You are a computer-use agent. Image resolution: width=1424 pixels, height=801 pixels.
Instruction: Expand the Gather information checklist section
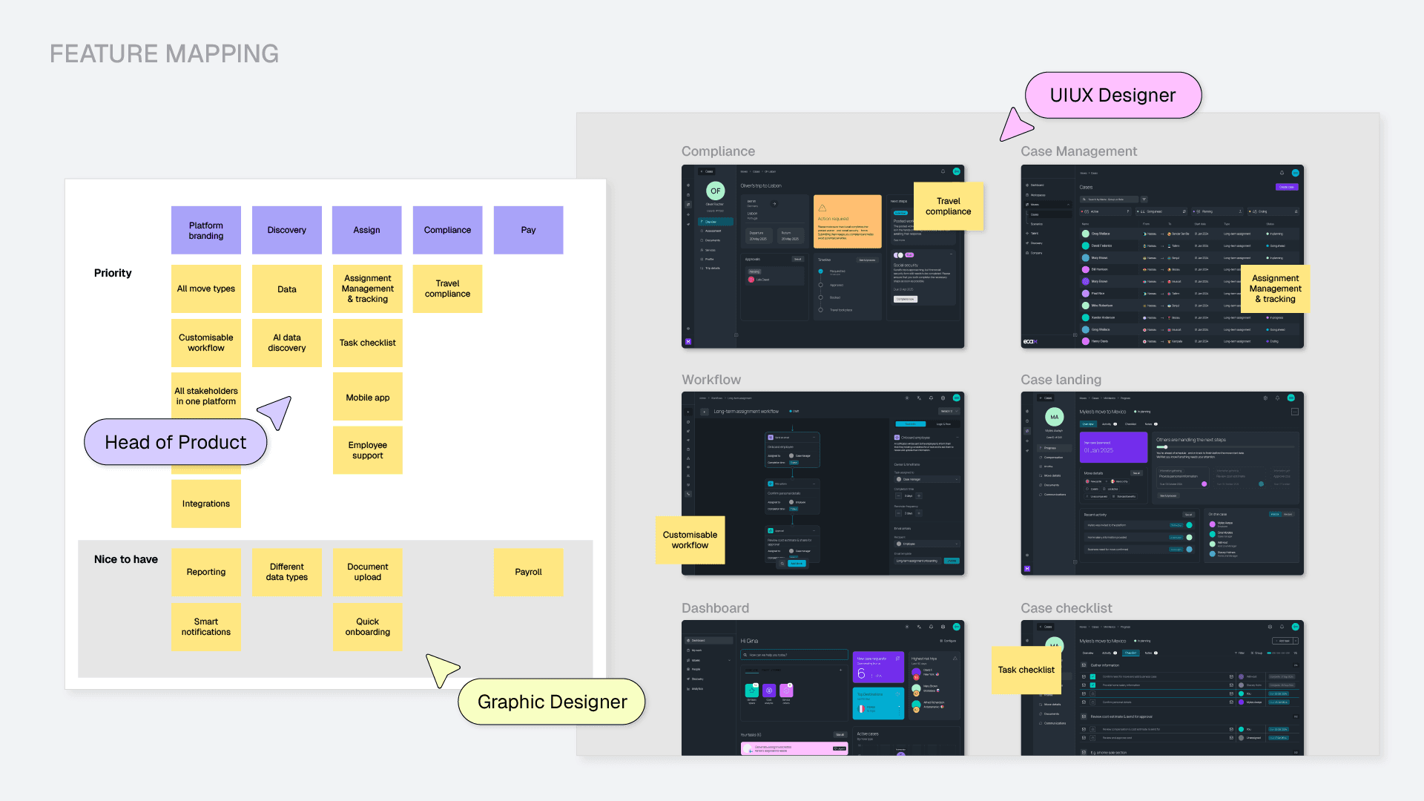coord(1084,665)
